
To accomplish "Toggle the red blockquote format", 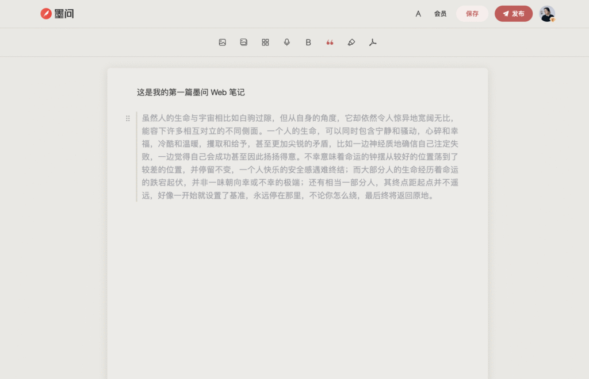I will pyautogui.click(x=330, y=42).
